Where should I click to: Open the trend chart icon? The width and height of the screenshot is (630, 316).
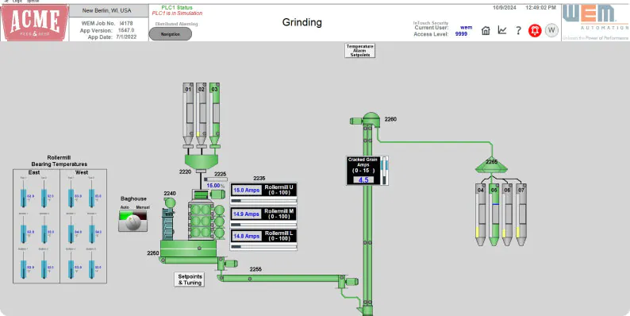tap(502, 30)
